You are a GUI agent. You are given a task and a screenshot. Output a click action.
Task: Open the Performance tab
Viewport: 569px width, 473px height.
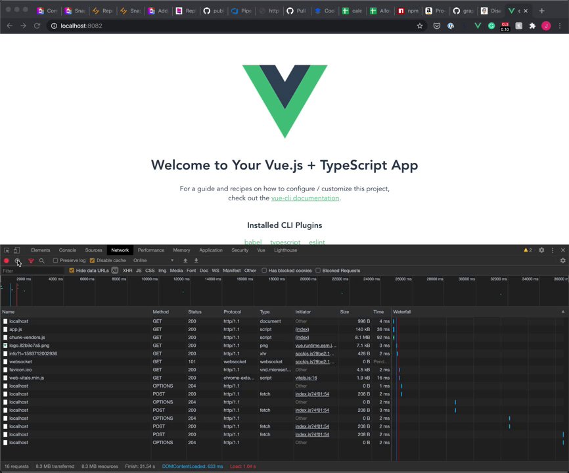tap(151, 250)
